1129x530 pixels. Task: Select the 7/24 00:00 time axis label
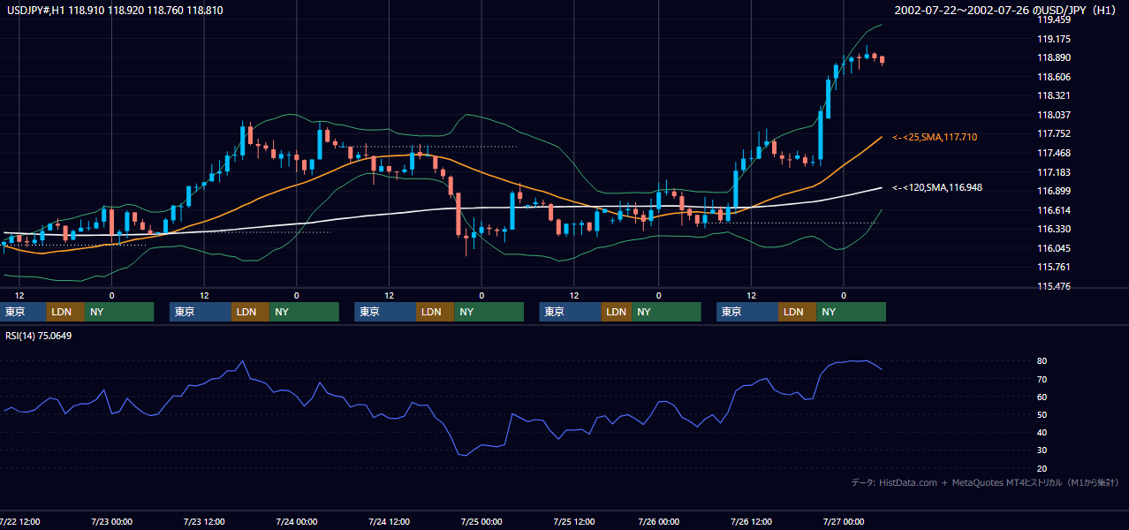(x=296, y=521)
